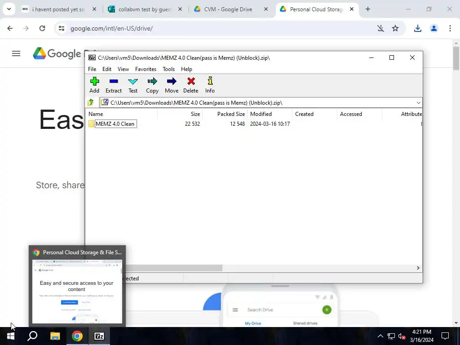Viewport: 460px width, 345px height.
Task: Close the Personal Cloud Storage tab
Action: (x=352, y=9)
